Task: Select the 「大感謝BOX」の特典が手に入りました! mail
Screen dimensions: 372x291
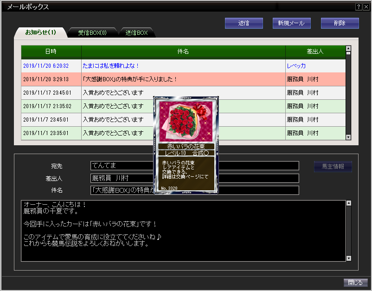Action: (x=183, y=79)
